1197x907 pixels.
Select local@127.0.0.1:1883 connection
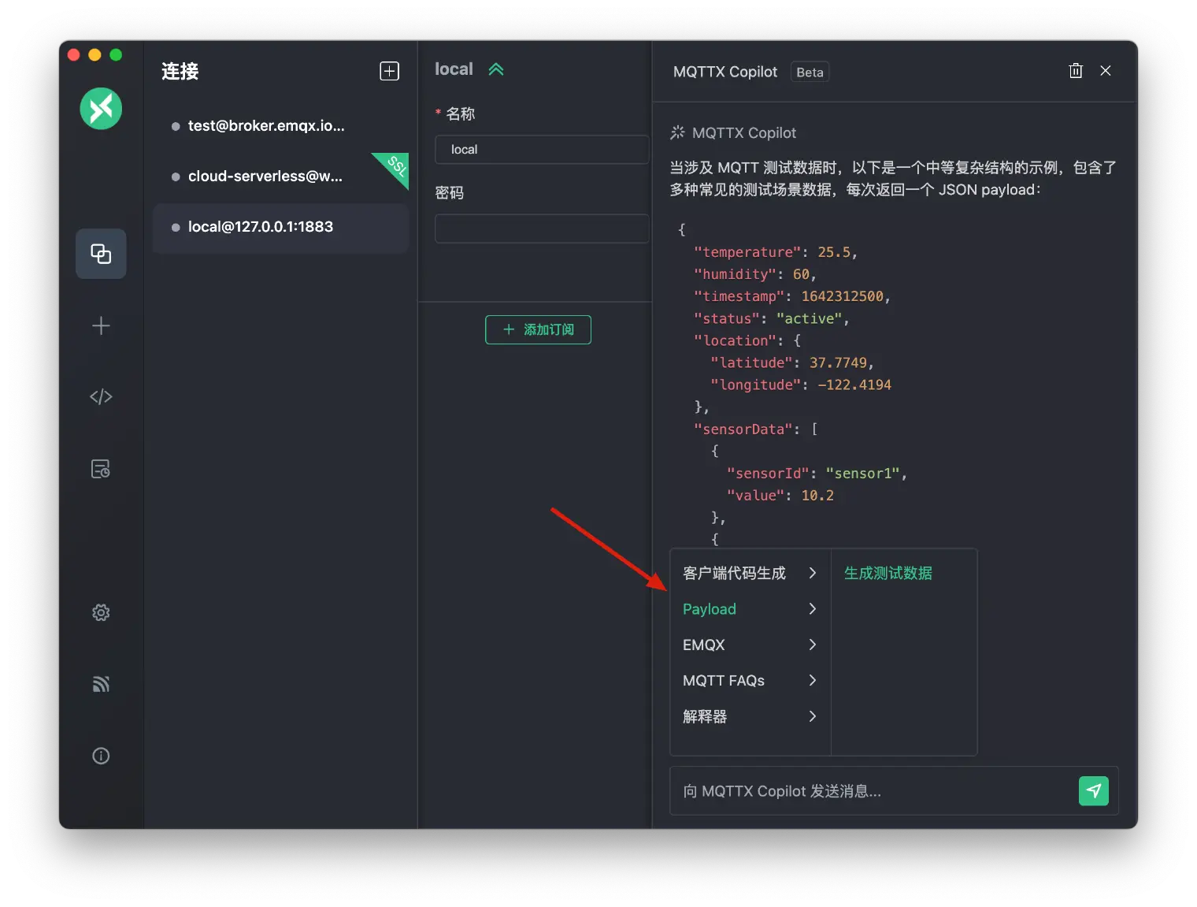point(280,227)
